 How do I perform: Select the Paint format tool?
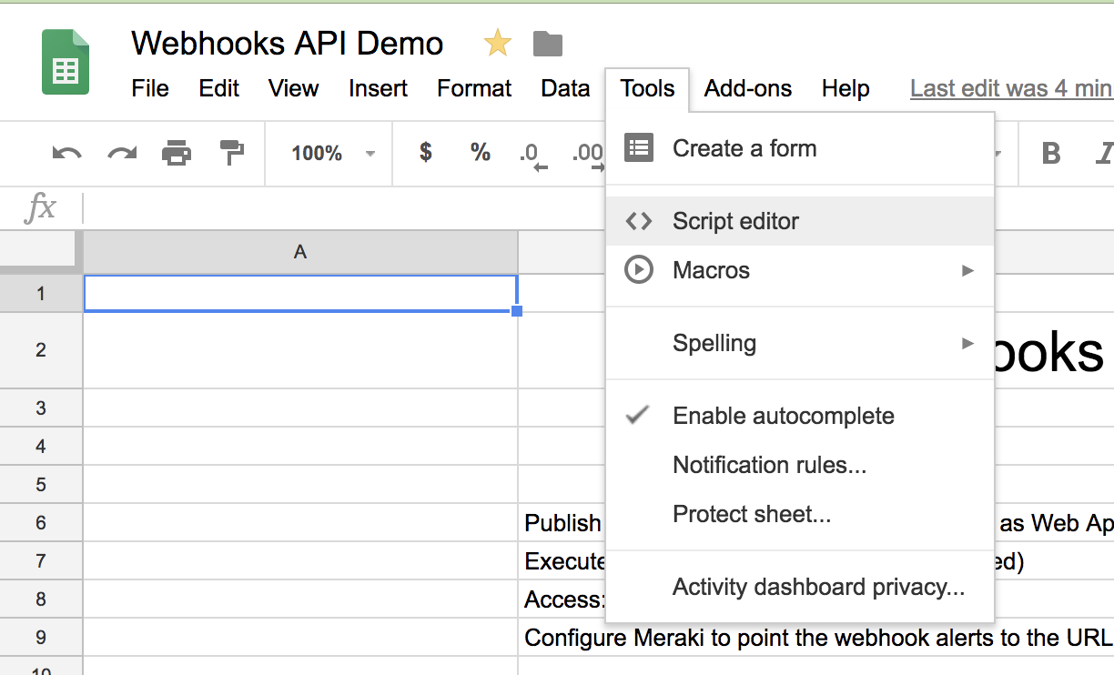[x=231, y=153]
